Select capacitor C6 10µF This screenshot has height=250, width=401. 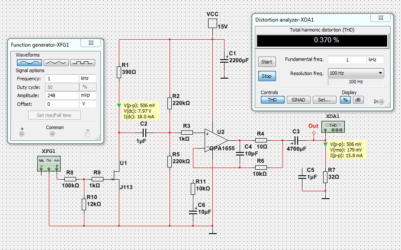pos(193,212)
